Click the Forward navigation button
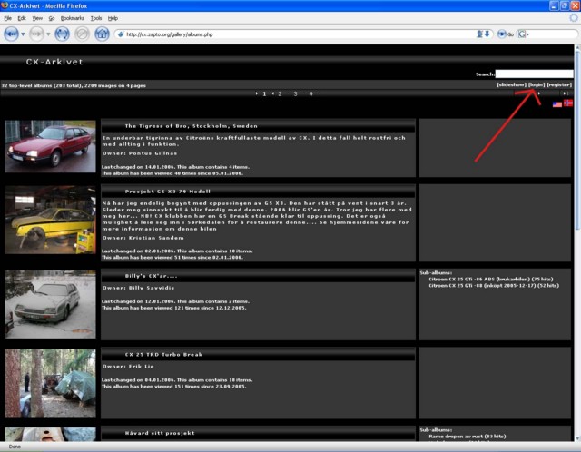The width and height of the screenshot is (581, 452). pos(36,34)
